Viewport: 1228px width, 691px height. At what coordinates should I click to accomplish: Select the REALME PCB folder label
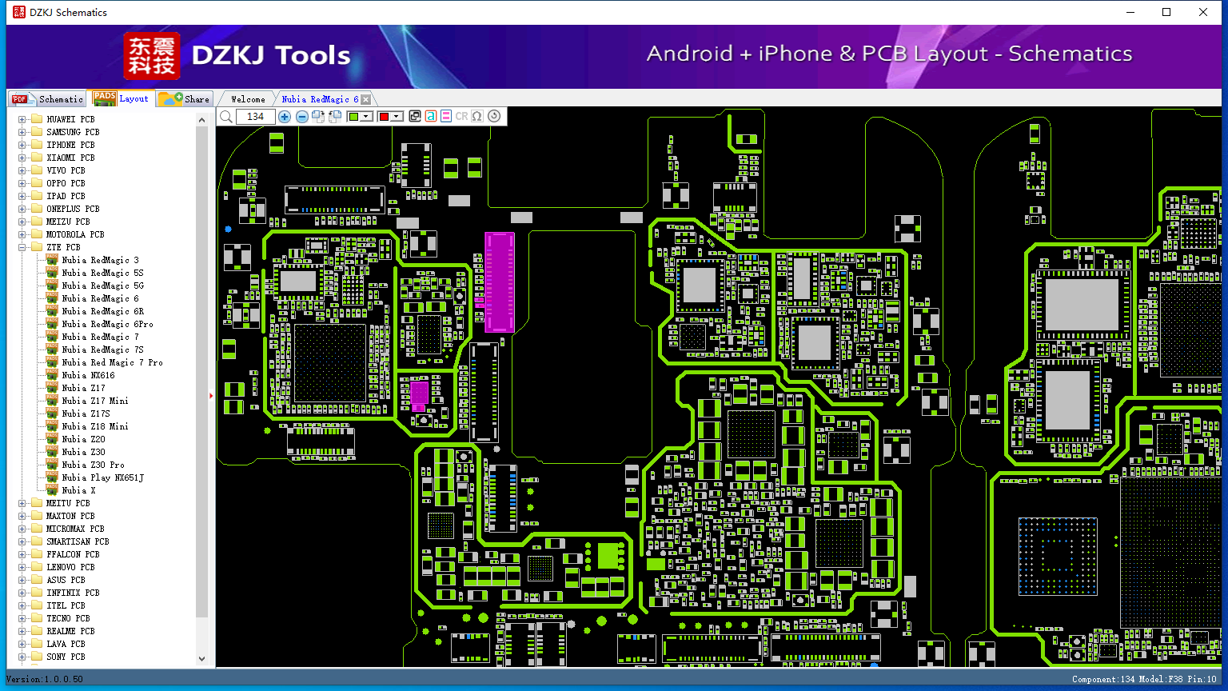click(x=70, y=631)
